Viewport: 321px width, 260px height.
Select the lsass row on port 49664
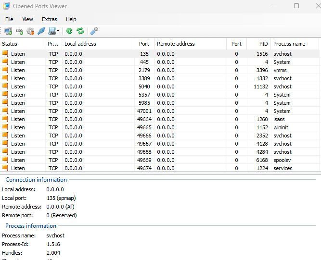pos(144,119)
